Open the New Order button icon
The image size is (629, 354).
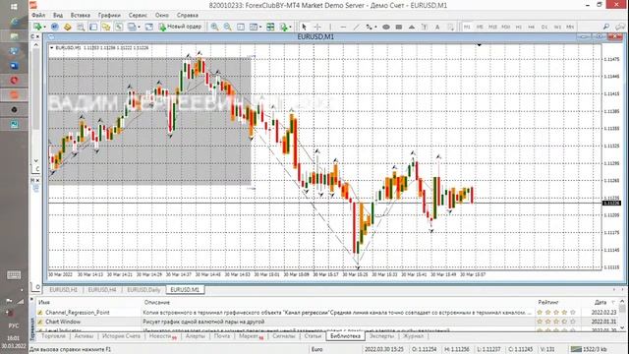[180, 27]
